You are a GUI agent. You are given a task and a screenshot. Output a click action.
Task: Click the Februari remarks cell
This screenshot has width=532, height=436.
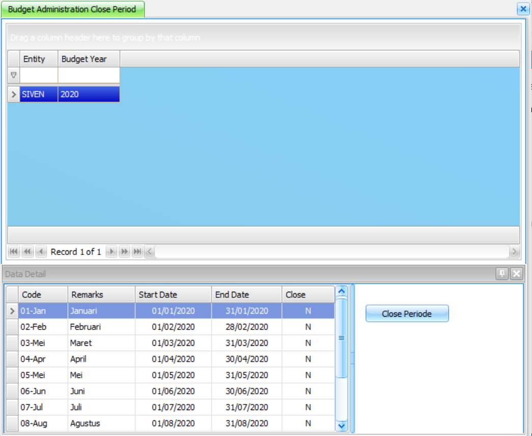click(101, 327)
